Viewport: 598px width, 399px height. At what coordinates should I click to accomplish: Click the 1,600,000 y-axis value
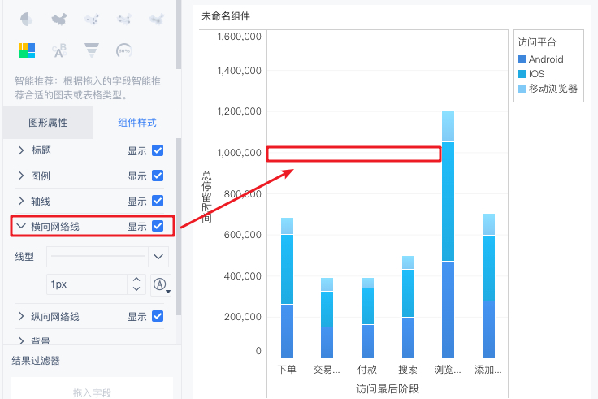coord(239,37)
